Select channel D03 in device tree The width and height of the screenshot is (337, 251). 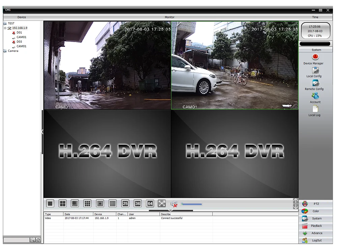[19, 42]
